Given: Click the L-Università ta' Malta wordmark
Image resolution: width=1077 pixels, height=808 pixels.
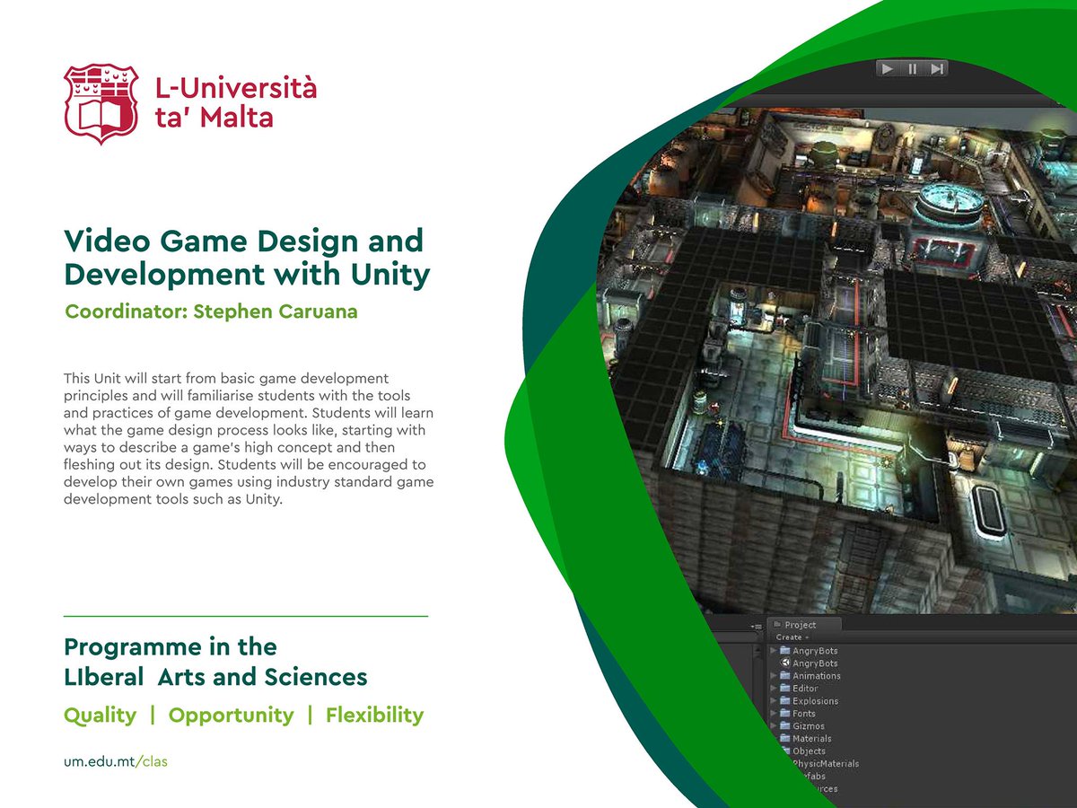Looking at the screenshot, I should tap(236, 102).
